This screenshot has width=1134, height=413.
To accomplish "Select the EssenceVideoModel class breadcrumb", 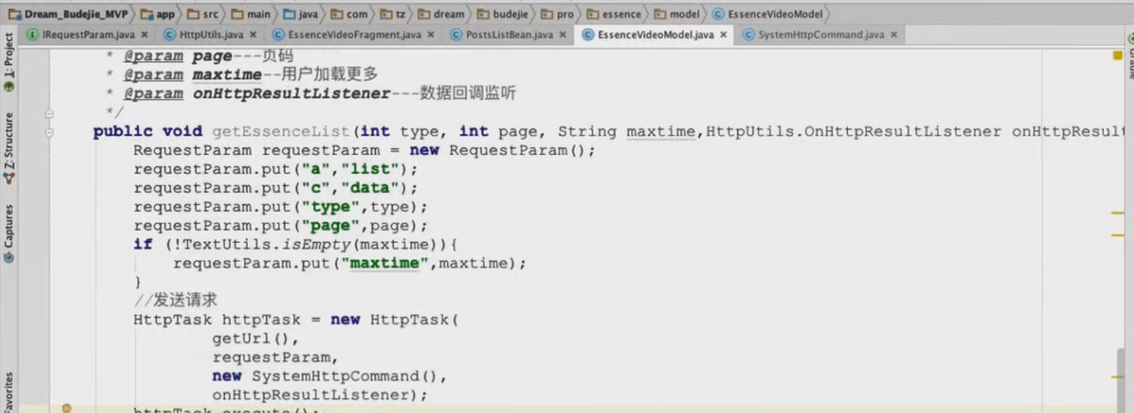I will coord(770,14).
